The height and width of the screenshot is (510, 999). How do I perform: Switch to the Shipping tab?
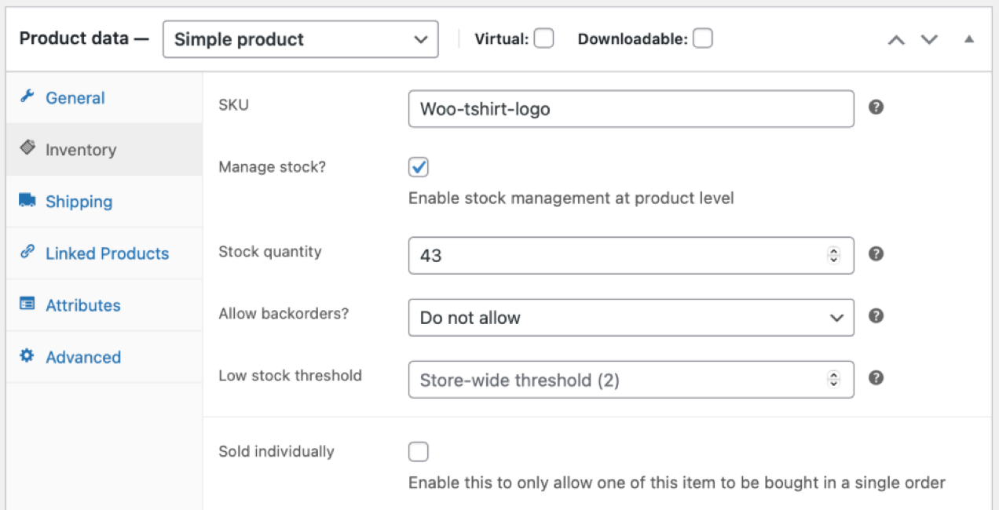(104, 202)
